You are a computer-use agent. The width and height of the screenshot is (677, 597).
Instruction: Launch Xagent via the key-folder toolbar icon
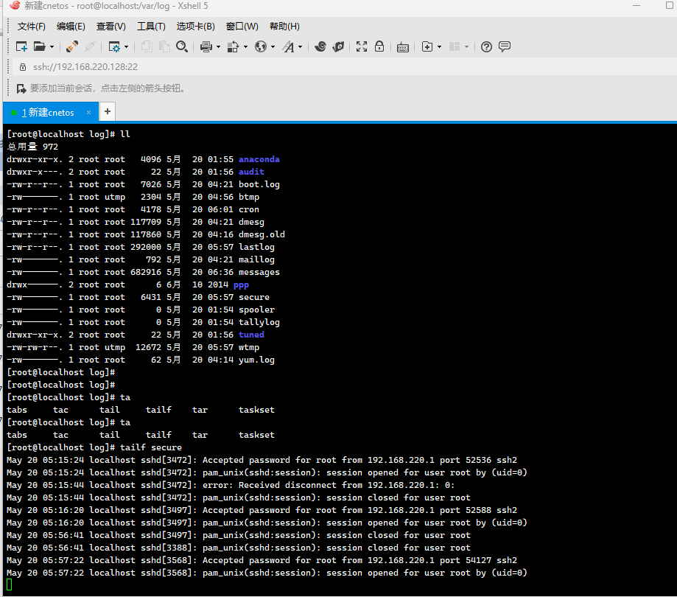click(338, 46)
